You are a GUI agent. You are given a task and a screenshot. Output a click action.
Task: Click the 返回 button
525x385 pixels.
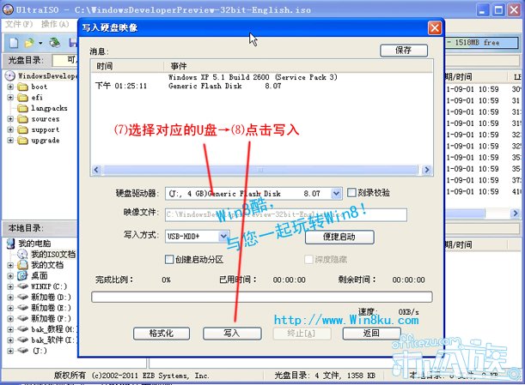click(x=371, y=334)
